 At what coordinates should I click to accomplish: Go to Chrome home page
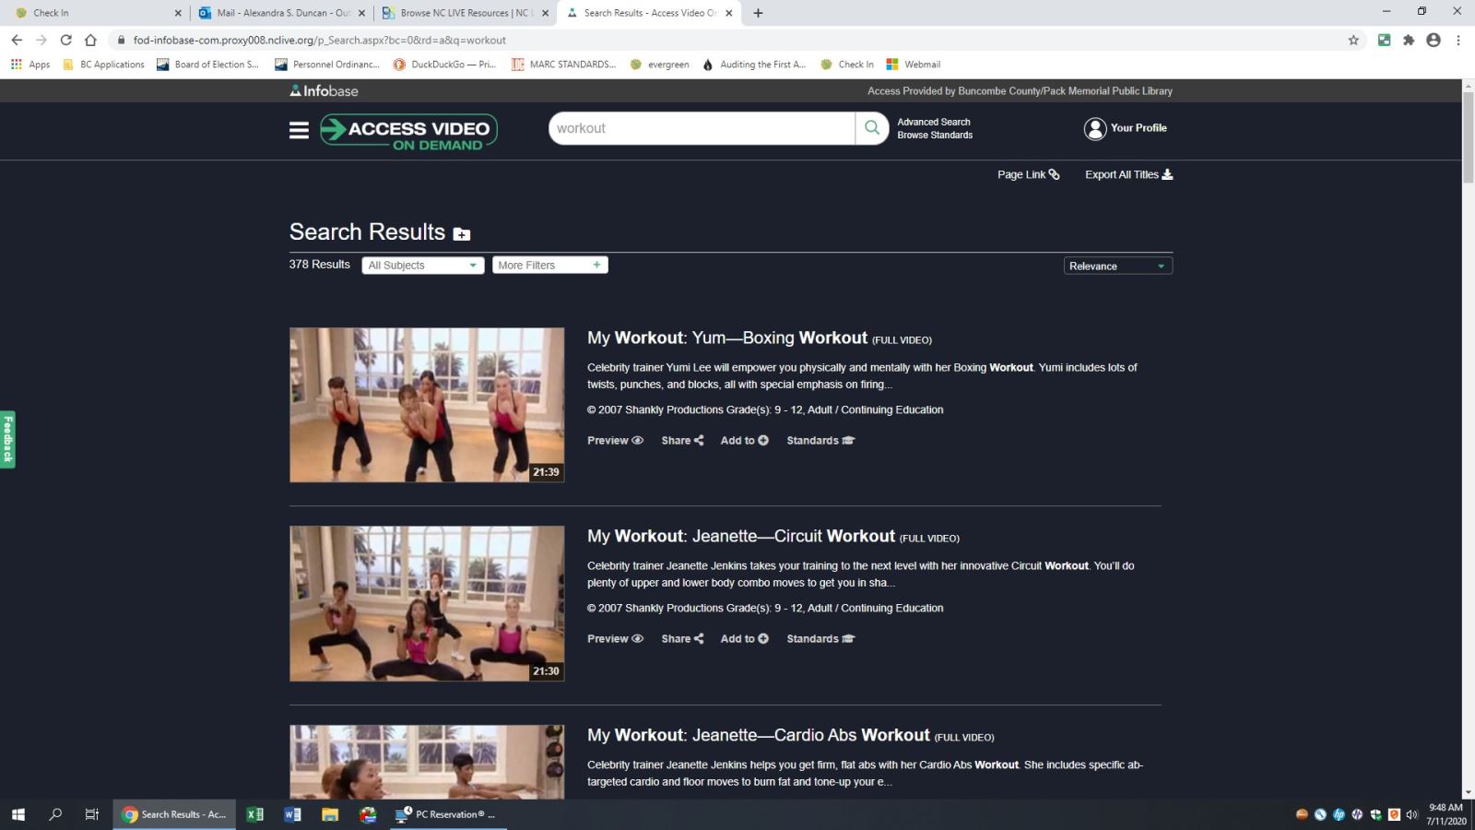(90, 40)
